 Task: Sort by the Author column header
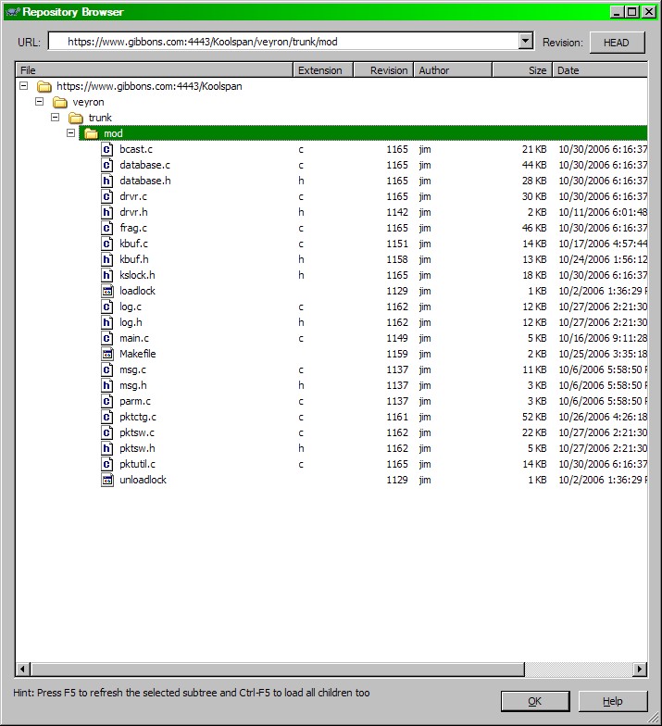[453, 70]
